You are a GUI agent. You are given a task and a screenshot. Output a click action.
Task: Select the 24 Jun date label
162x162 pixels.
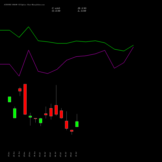point(19,154)
